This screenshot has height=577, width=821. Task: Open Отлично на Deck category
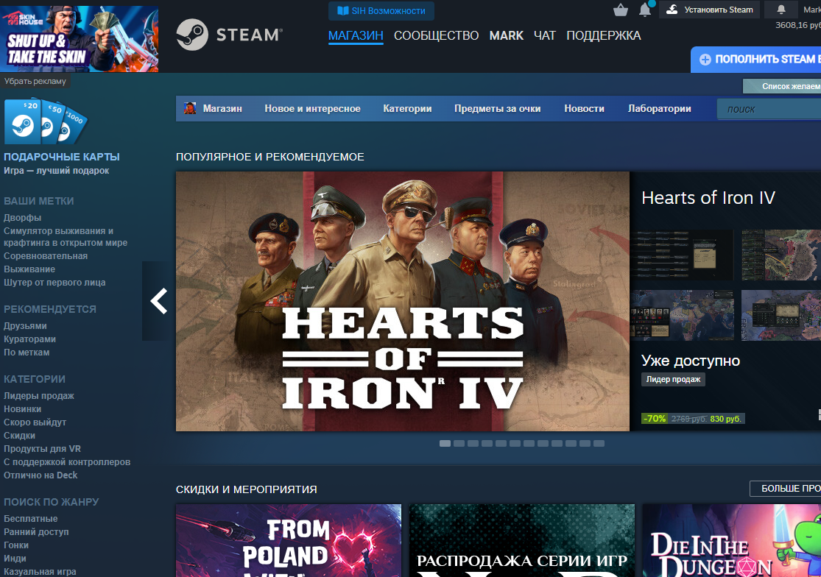coord(40,475)
